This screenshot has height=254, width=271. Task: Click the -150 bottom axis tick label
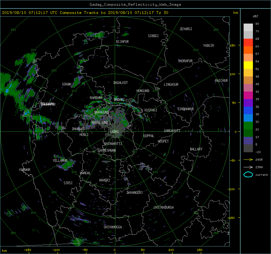(27, 250)
